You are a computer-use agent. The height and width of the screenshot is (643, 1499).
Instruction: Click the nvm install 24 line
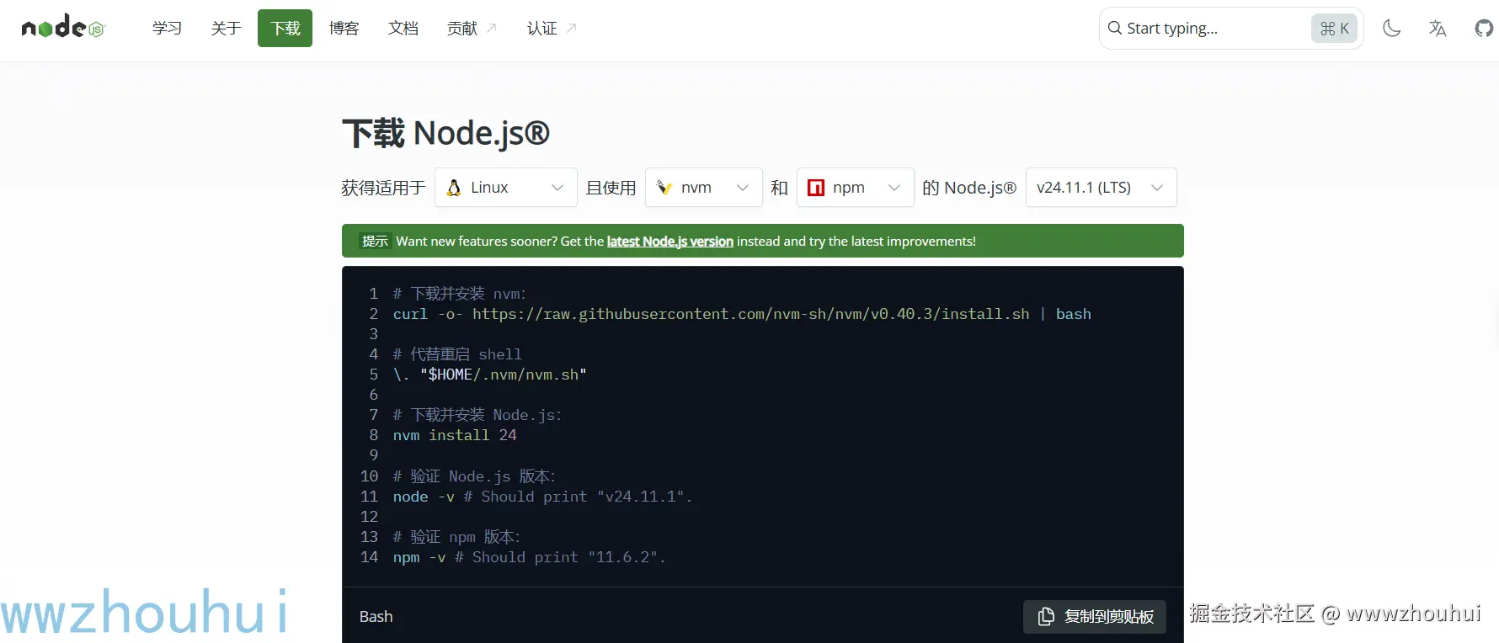pyautogui.click(x=455, y=435)
